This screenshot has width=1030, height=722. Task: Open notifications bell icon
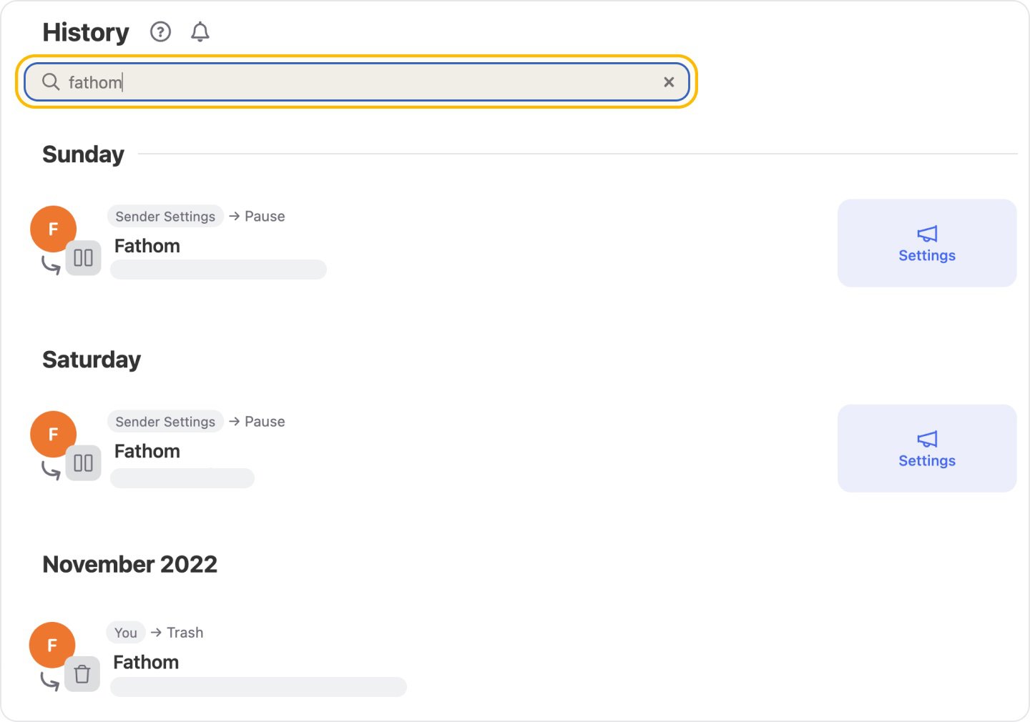tap(200, 32)
